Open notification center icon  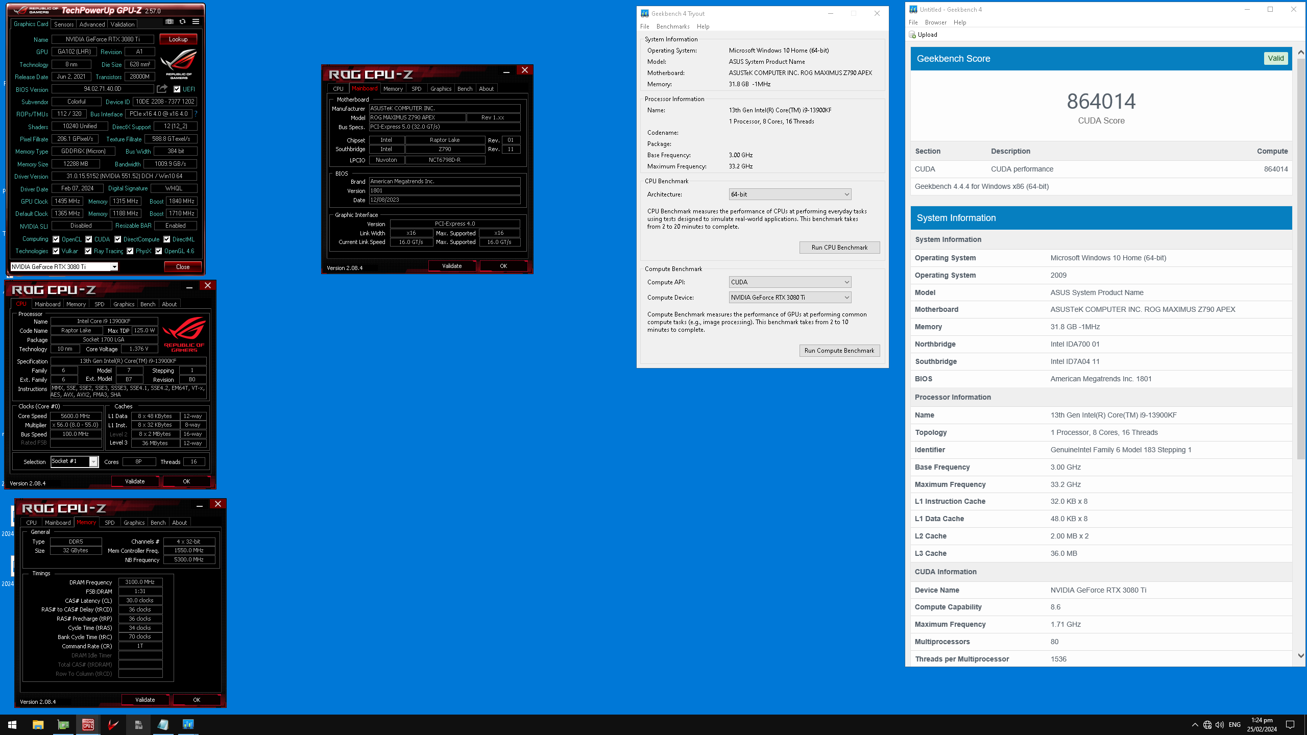1290,725
